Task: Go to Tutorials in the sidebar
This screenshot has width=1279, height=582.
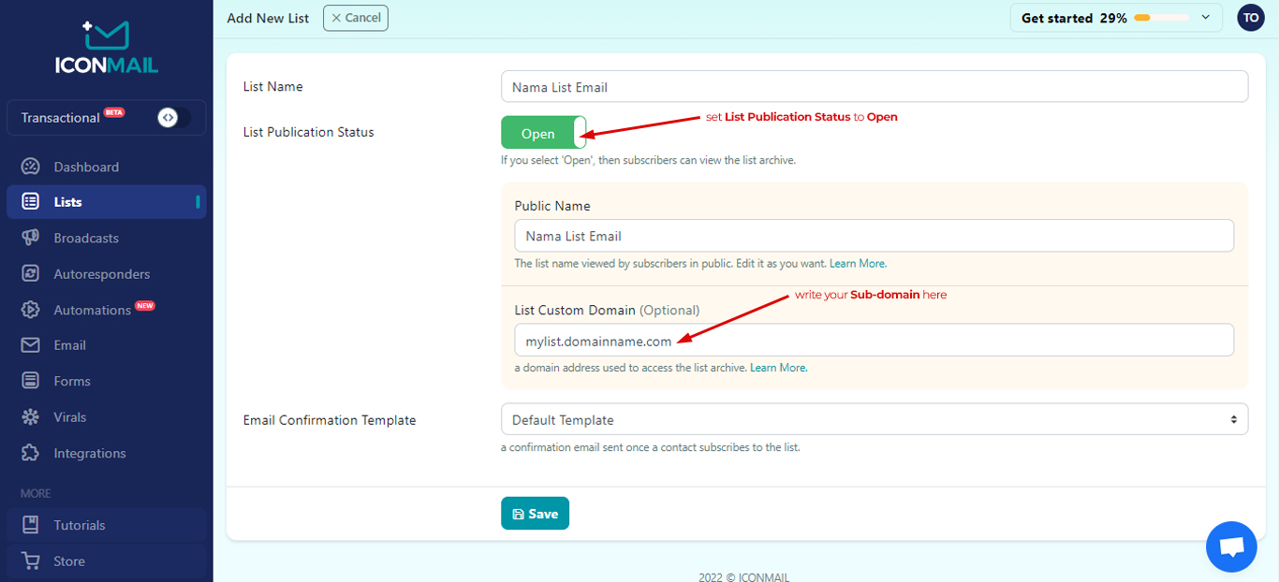Action: (80, 525)
